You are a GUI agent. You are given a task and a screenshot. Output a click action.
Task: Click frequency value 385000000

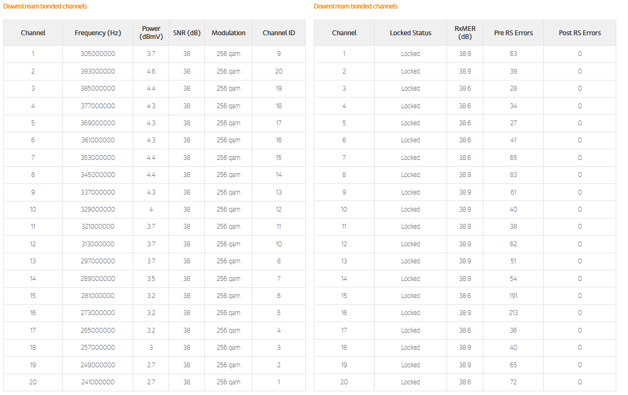click(98, 88)
